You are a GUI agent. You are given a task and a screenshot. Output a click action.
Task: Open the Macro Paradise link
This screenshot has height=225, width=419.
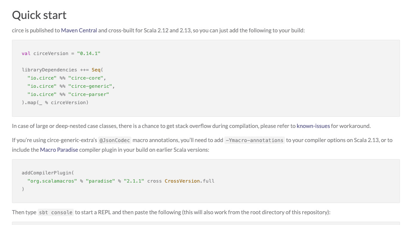[x=59, y=150]
